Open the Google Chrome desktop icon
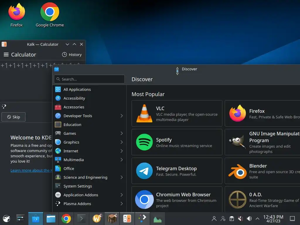This screenshot has width=300, height=225. (50, 15)
